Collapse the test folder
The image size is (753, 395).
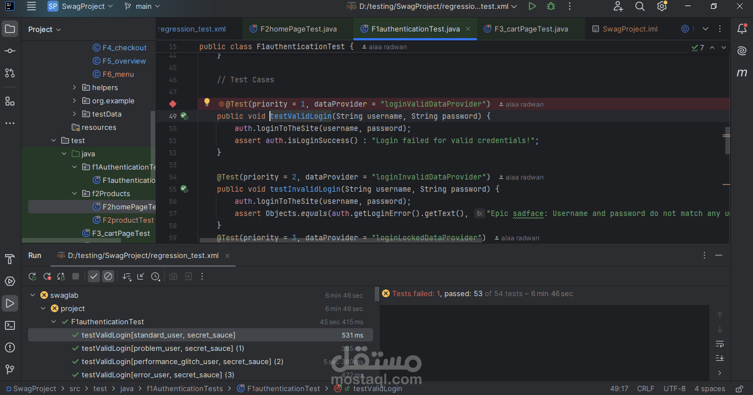[x=54, y=140]
